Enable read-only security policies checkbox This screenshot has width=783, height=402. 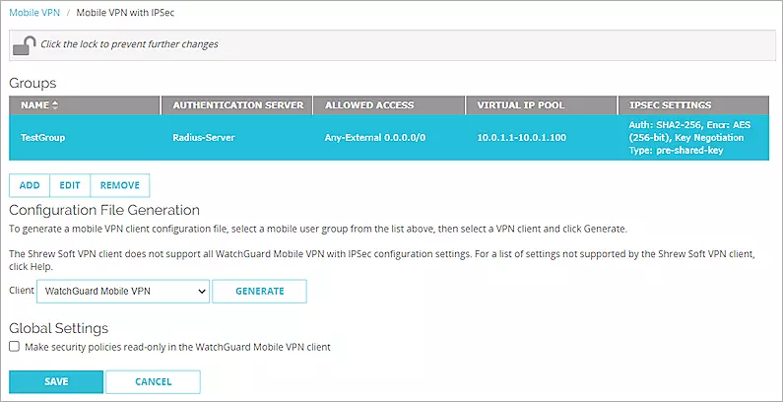pyautogui.click(x=15, y=346)
